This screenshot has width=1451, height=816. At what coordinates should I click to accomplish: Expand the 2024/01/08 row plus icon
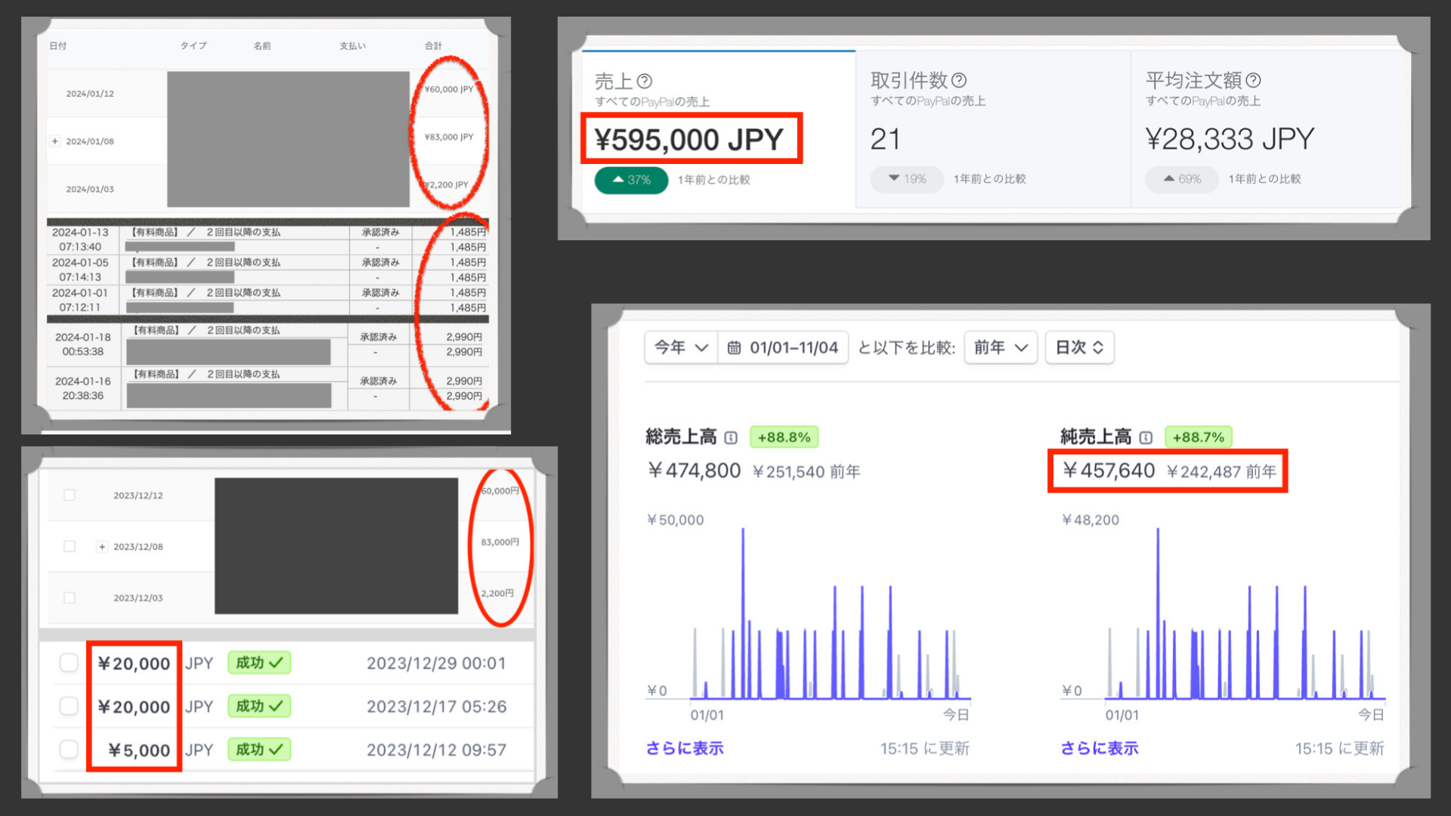[55, 141]
